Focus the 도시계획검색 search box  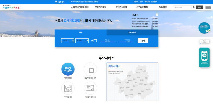click(x=182, y=7)
